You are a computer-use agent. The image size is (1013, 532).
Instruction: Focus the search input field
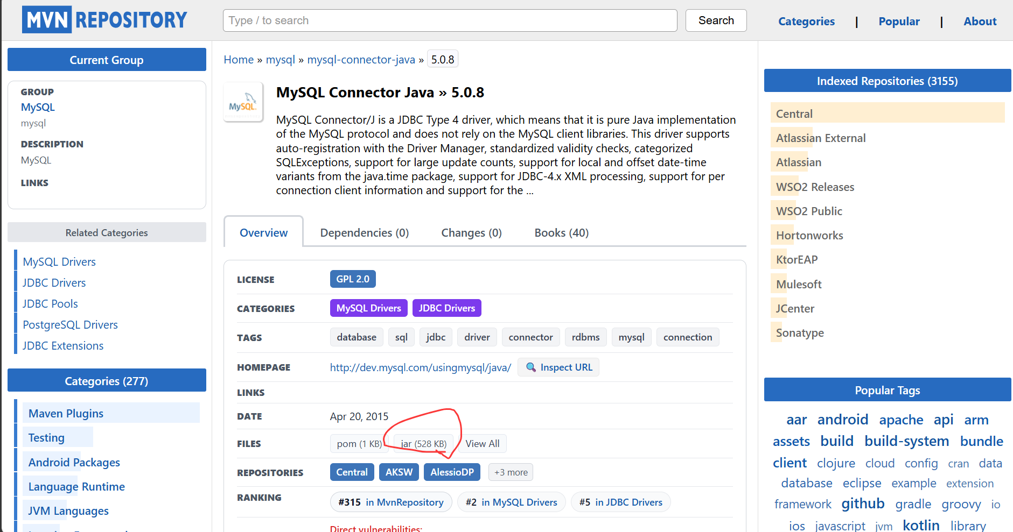(x=450, y=20)
